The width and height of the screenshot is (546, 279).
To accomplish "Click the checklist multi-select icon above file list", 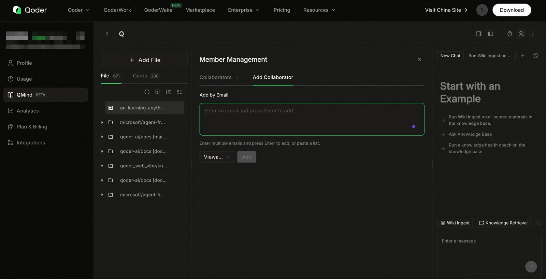I will [x=179, y=92].
